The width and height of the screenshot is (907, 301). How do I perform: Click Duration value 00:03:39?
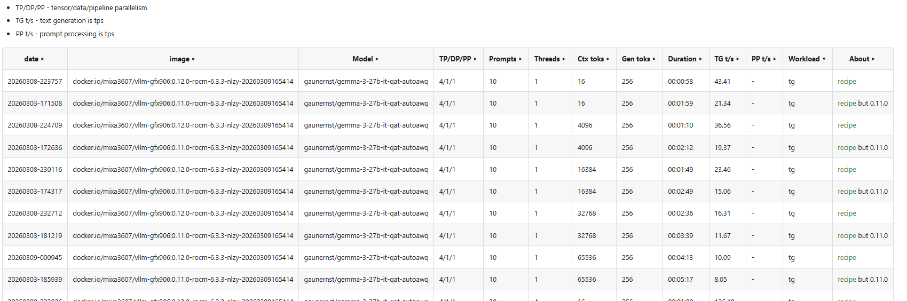point(680,236)
